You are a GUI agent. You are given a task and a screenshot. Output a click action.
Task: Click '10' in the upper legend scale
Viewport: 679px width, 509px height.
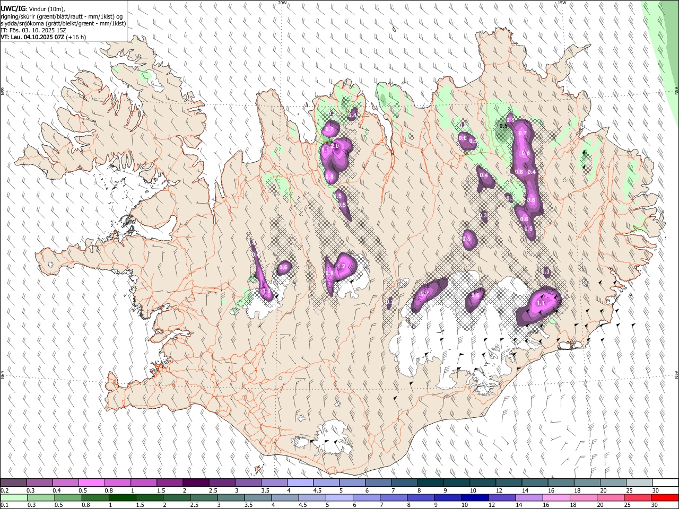coord(473,490)
